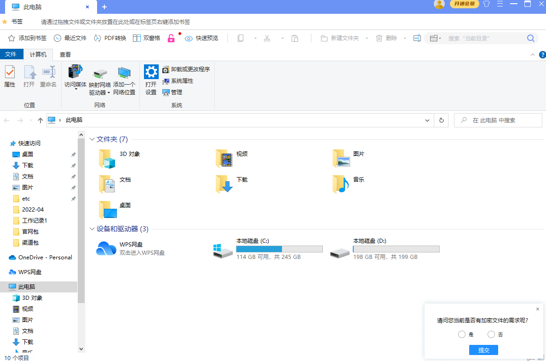Click the 提交 submit button
Image resolution: width=546 pixels, height=361 pixels.
coord(483,350)
